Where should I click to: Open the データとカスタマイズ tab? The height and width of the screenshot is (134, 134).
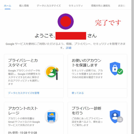49,6
